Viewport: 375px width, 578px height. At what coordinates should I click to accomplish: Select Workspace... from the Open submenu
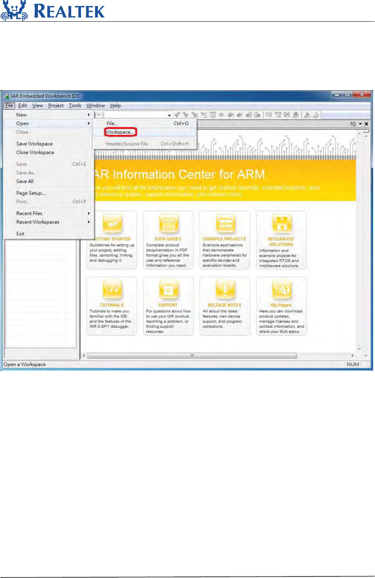tap(120, 132)
